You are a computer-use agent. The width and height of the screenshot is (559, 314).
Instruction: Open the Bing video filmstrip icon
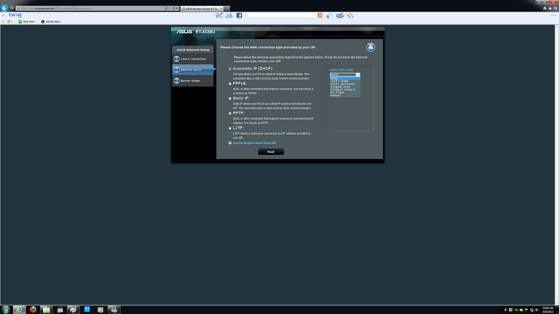pos(340,16)
